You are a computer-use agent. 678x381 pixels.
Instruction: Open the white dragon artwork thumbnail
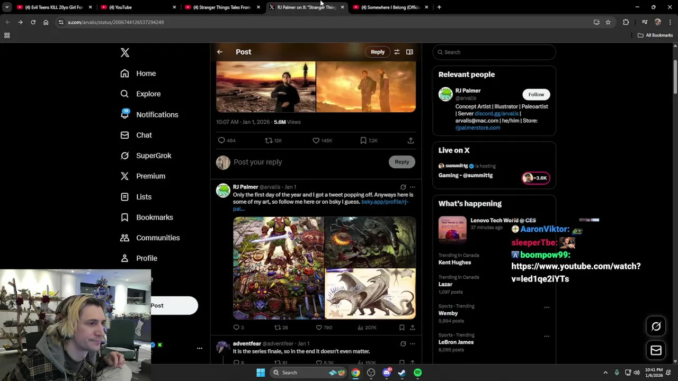coord(370,294)
